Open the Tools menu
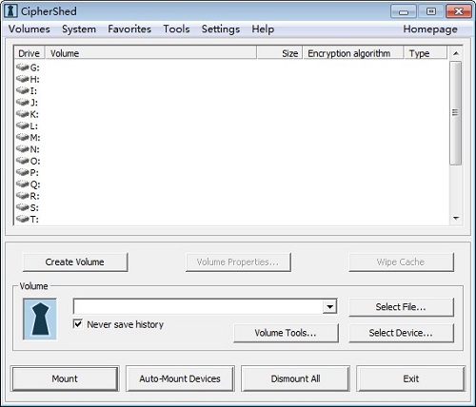 pyautogui.click(x=176, y=29)
